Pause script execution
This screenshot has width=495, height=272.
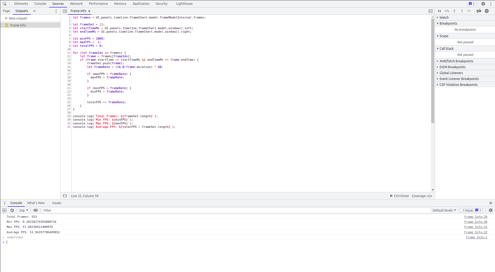(439, 11)
